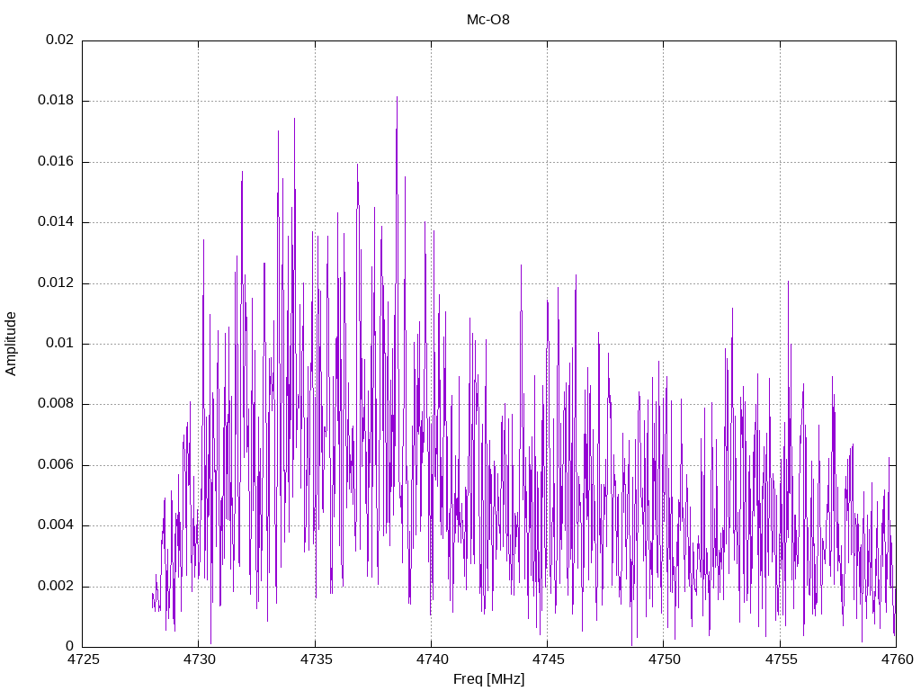This screenshot has height=691, width=921.
Task: Click the y-axis tick label 0
Action: click(69, 646)
